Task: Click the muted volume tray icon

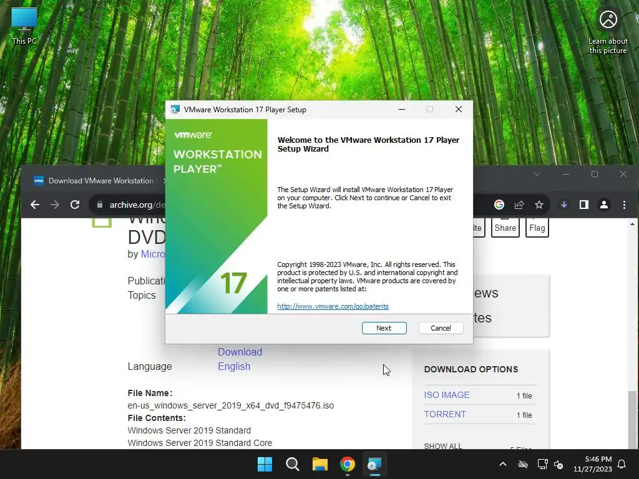Action: tap(559, 464)
